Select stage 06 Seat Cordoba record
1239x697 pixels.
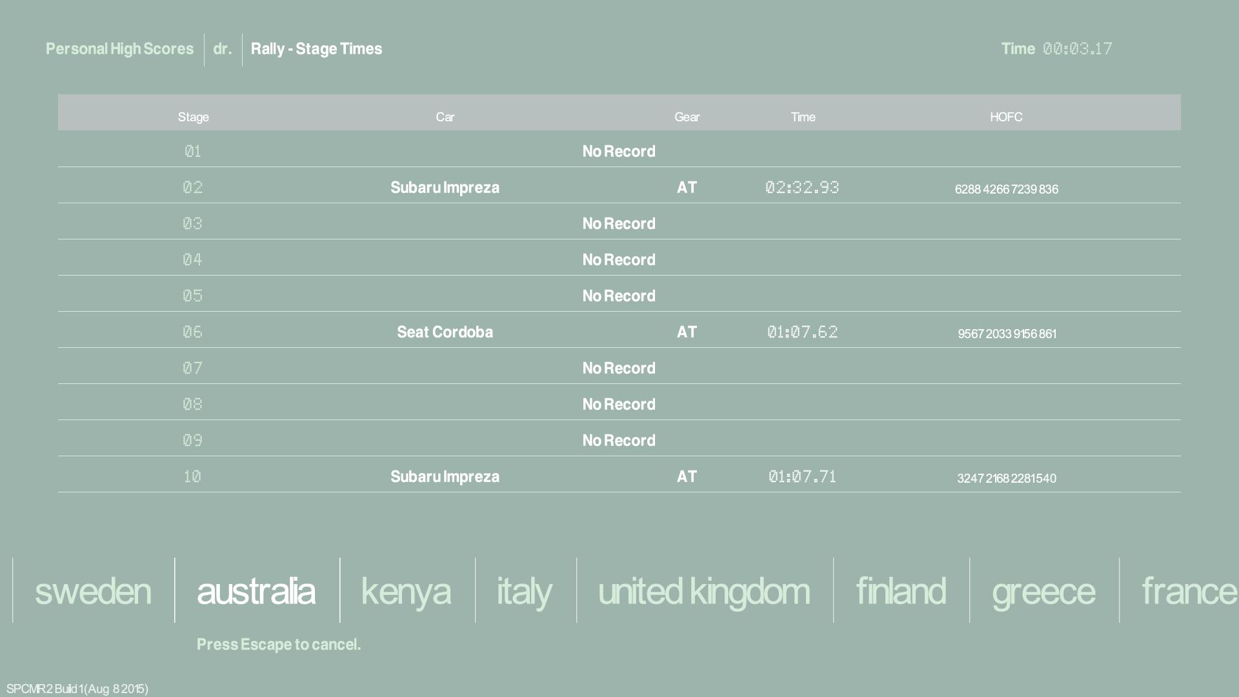(445, 332)
